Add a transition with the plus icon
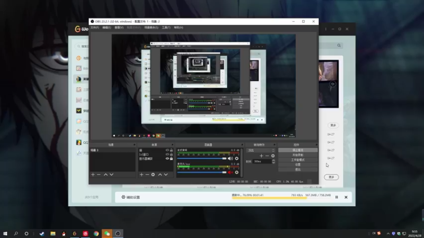Image resolution: width=424 pixels, height=238 pixels. pos(261,155)
